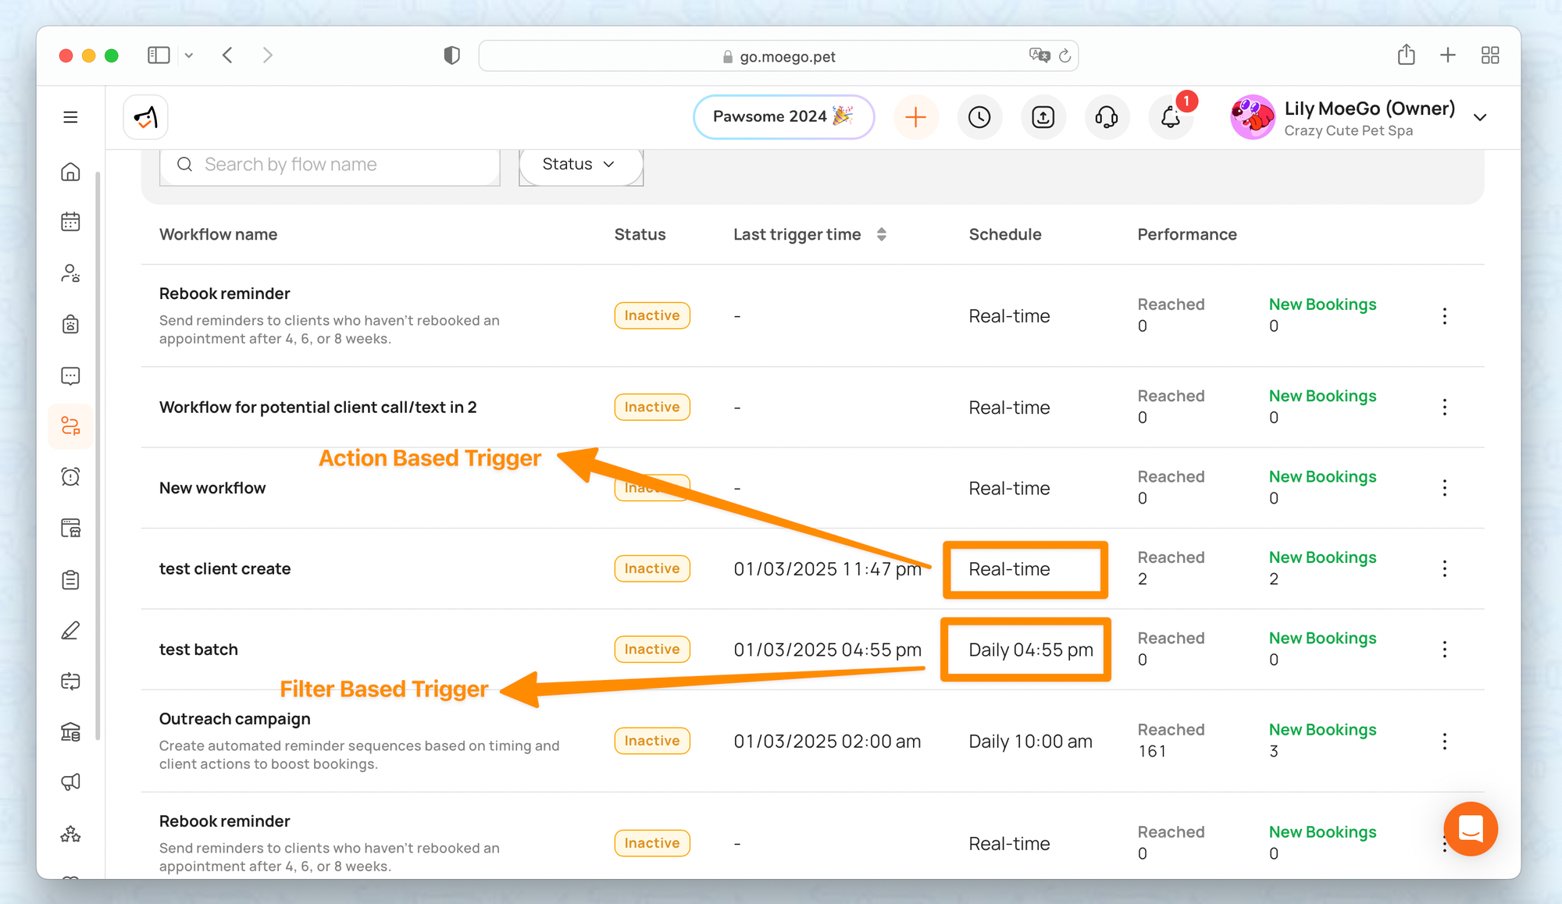Open the orange Intercom chat bubble

[1470, 829]
